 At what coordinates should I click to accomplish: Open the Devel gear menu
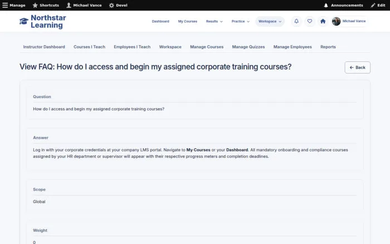tap(118, 5)
